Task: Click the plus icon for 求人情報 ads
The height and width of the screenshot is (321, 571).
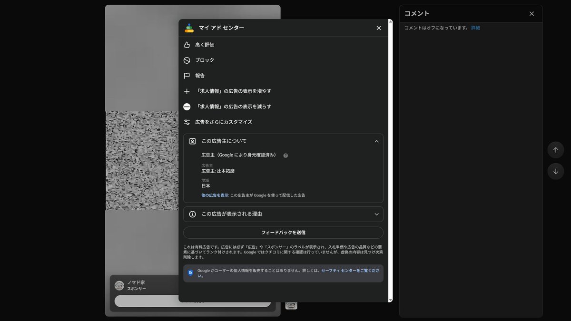Action: pyautogui.click(x=187, y=91)
